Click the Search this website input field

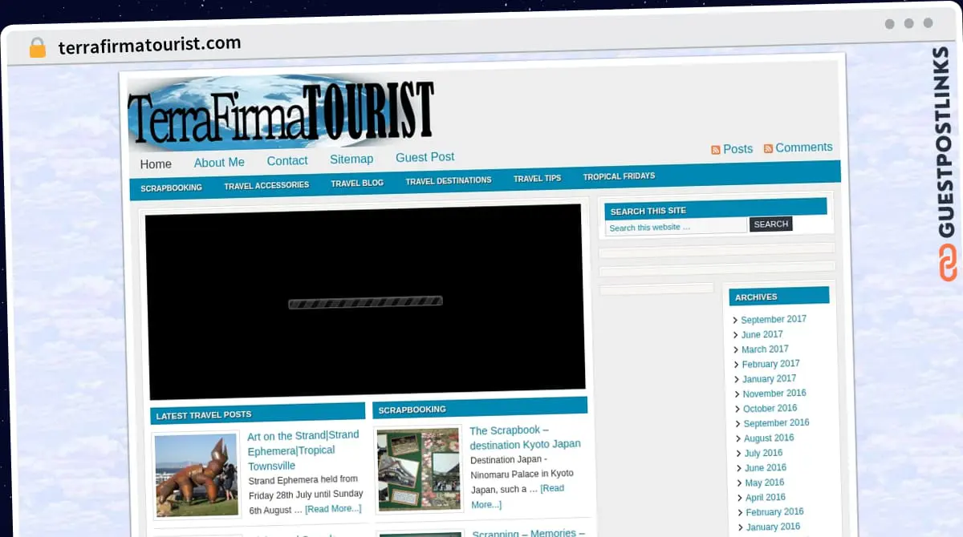coord(676,228)
